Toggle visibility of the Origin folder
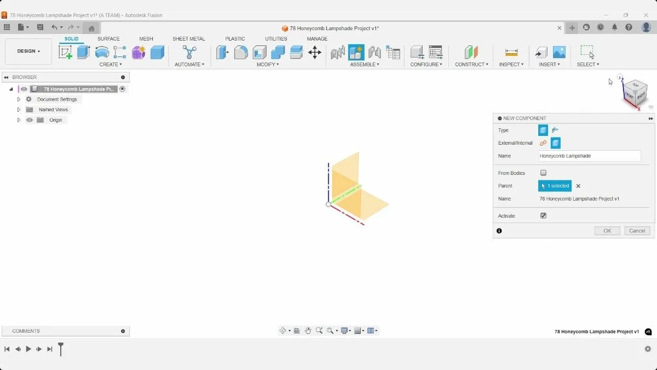 30,120
